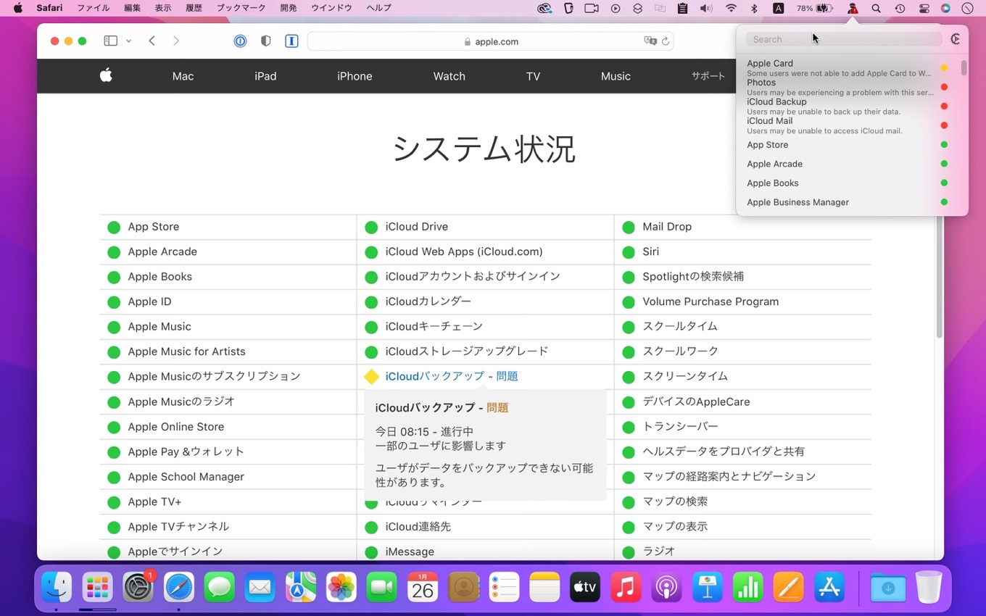Click the privacy report shield icon

pyautogui.click(x=265, y=41)
